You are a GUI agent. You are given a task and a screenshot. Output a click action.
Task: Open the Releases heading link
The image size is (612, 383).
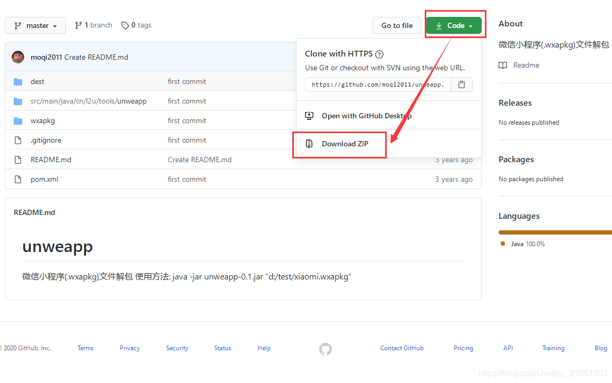point(515,103)
